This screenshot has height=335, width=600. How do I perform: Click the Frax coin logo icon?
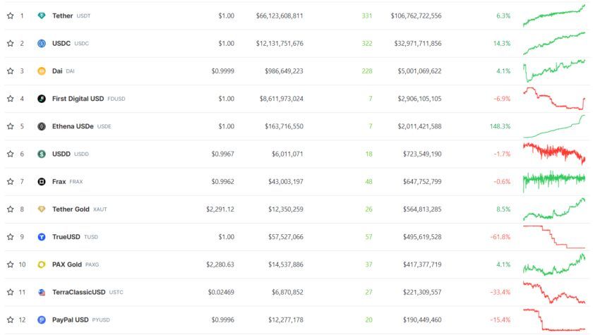click(x=42, y=182)
